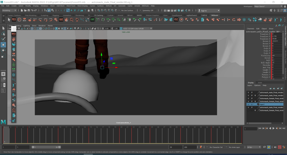Screen dimensions: 287x155
Task: Open the Symmetry: Off dropdown
Action: tap(149, 10)
